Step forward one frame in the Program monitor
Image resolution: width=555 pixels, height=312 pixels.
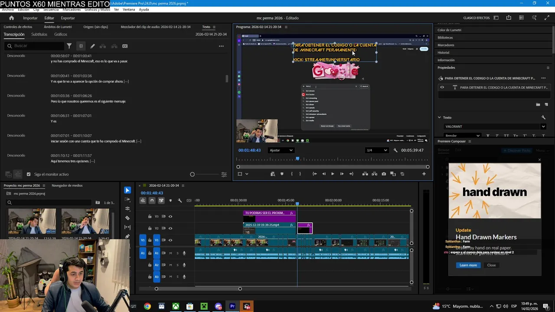pos(342,174)
